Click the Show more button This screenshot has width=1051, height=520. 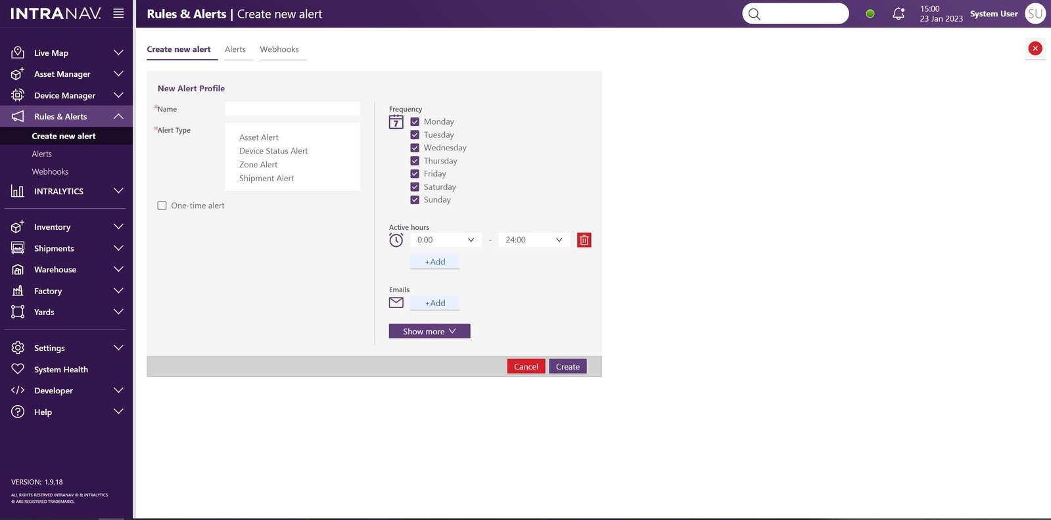[x=429, y=332]
